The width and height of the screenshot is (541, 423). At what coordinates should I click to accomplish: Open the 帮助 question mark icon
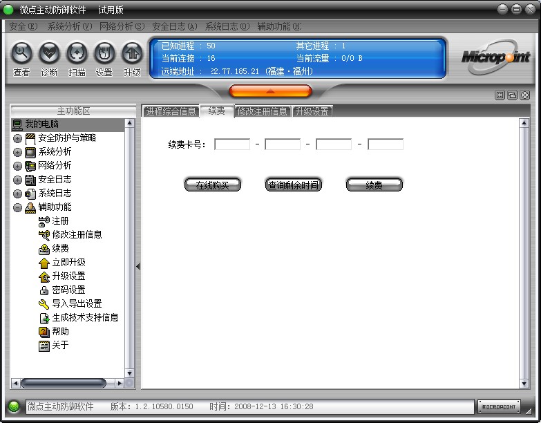pos(44,332)
